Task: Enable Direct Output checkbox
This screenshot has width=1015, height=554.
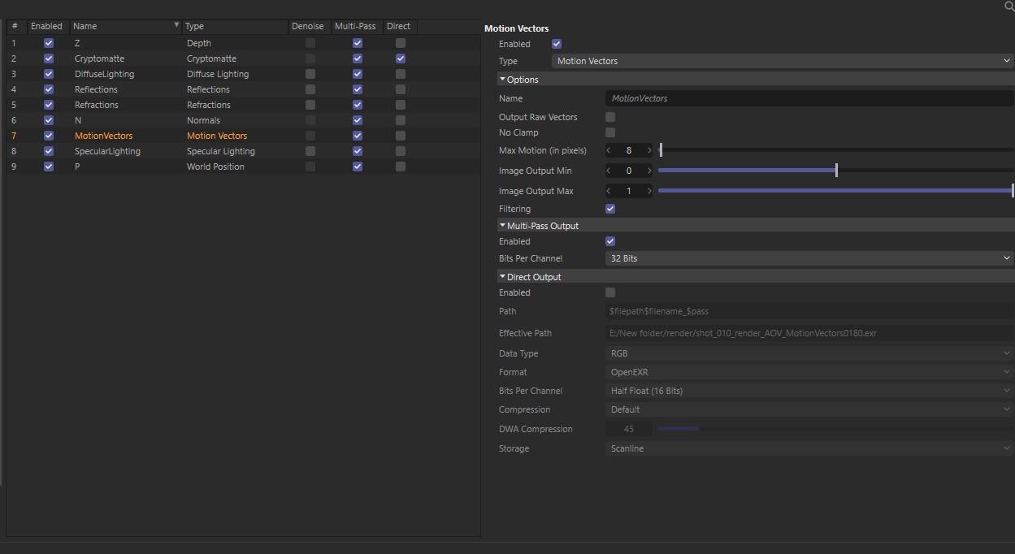Action: pos(610,292)
